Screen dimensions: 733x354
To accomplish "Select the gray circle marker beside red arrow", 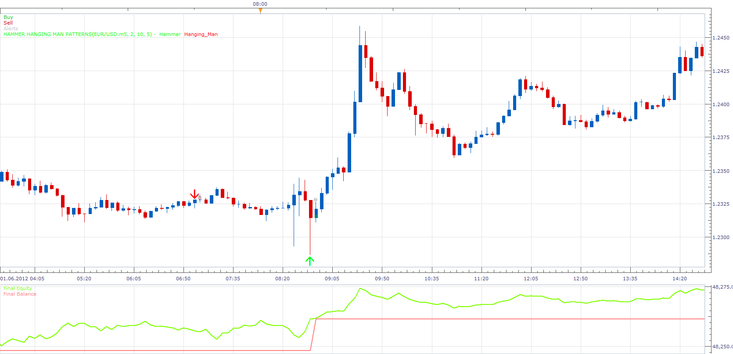I will point(200,198).
